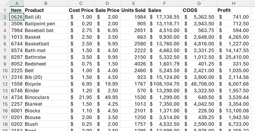Click the Sale Price header cell

tap(107, 10)
